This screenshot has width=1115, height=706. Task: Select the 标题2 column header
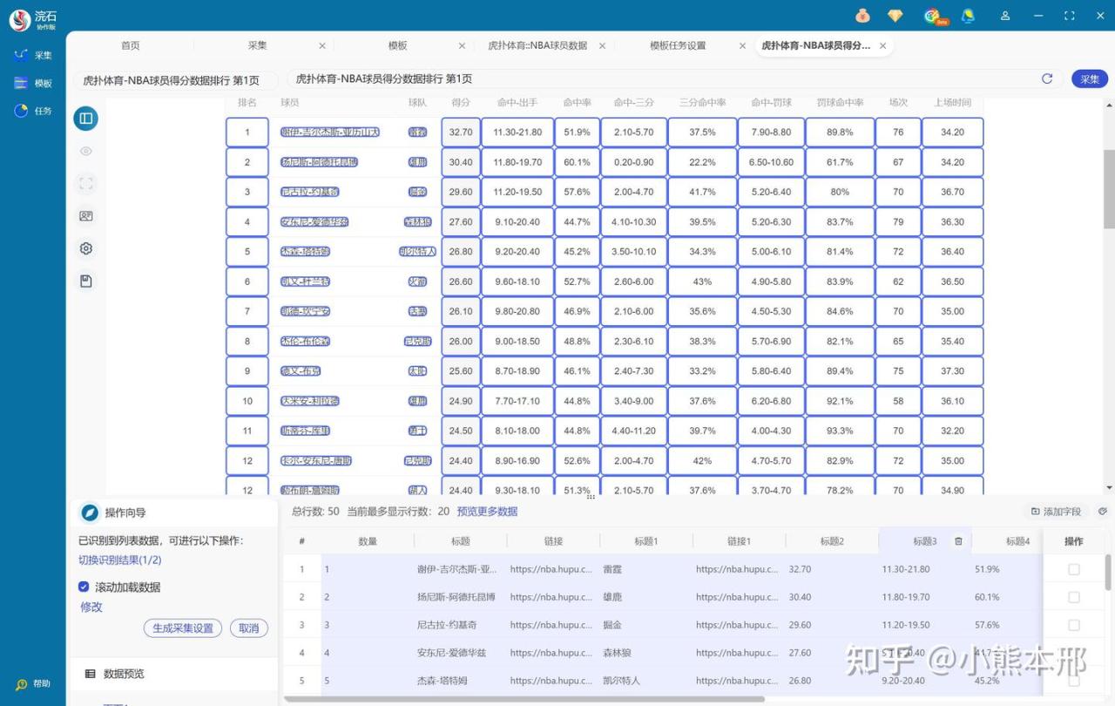click(x=832, y=541)
